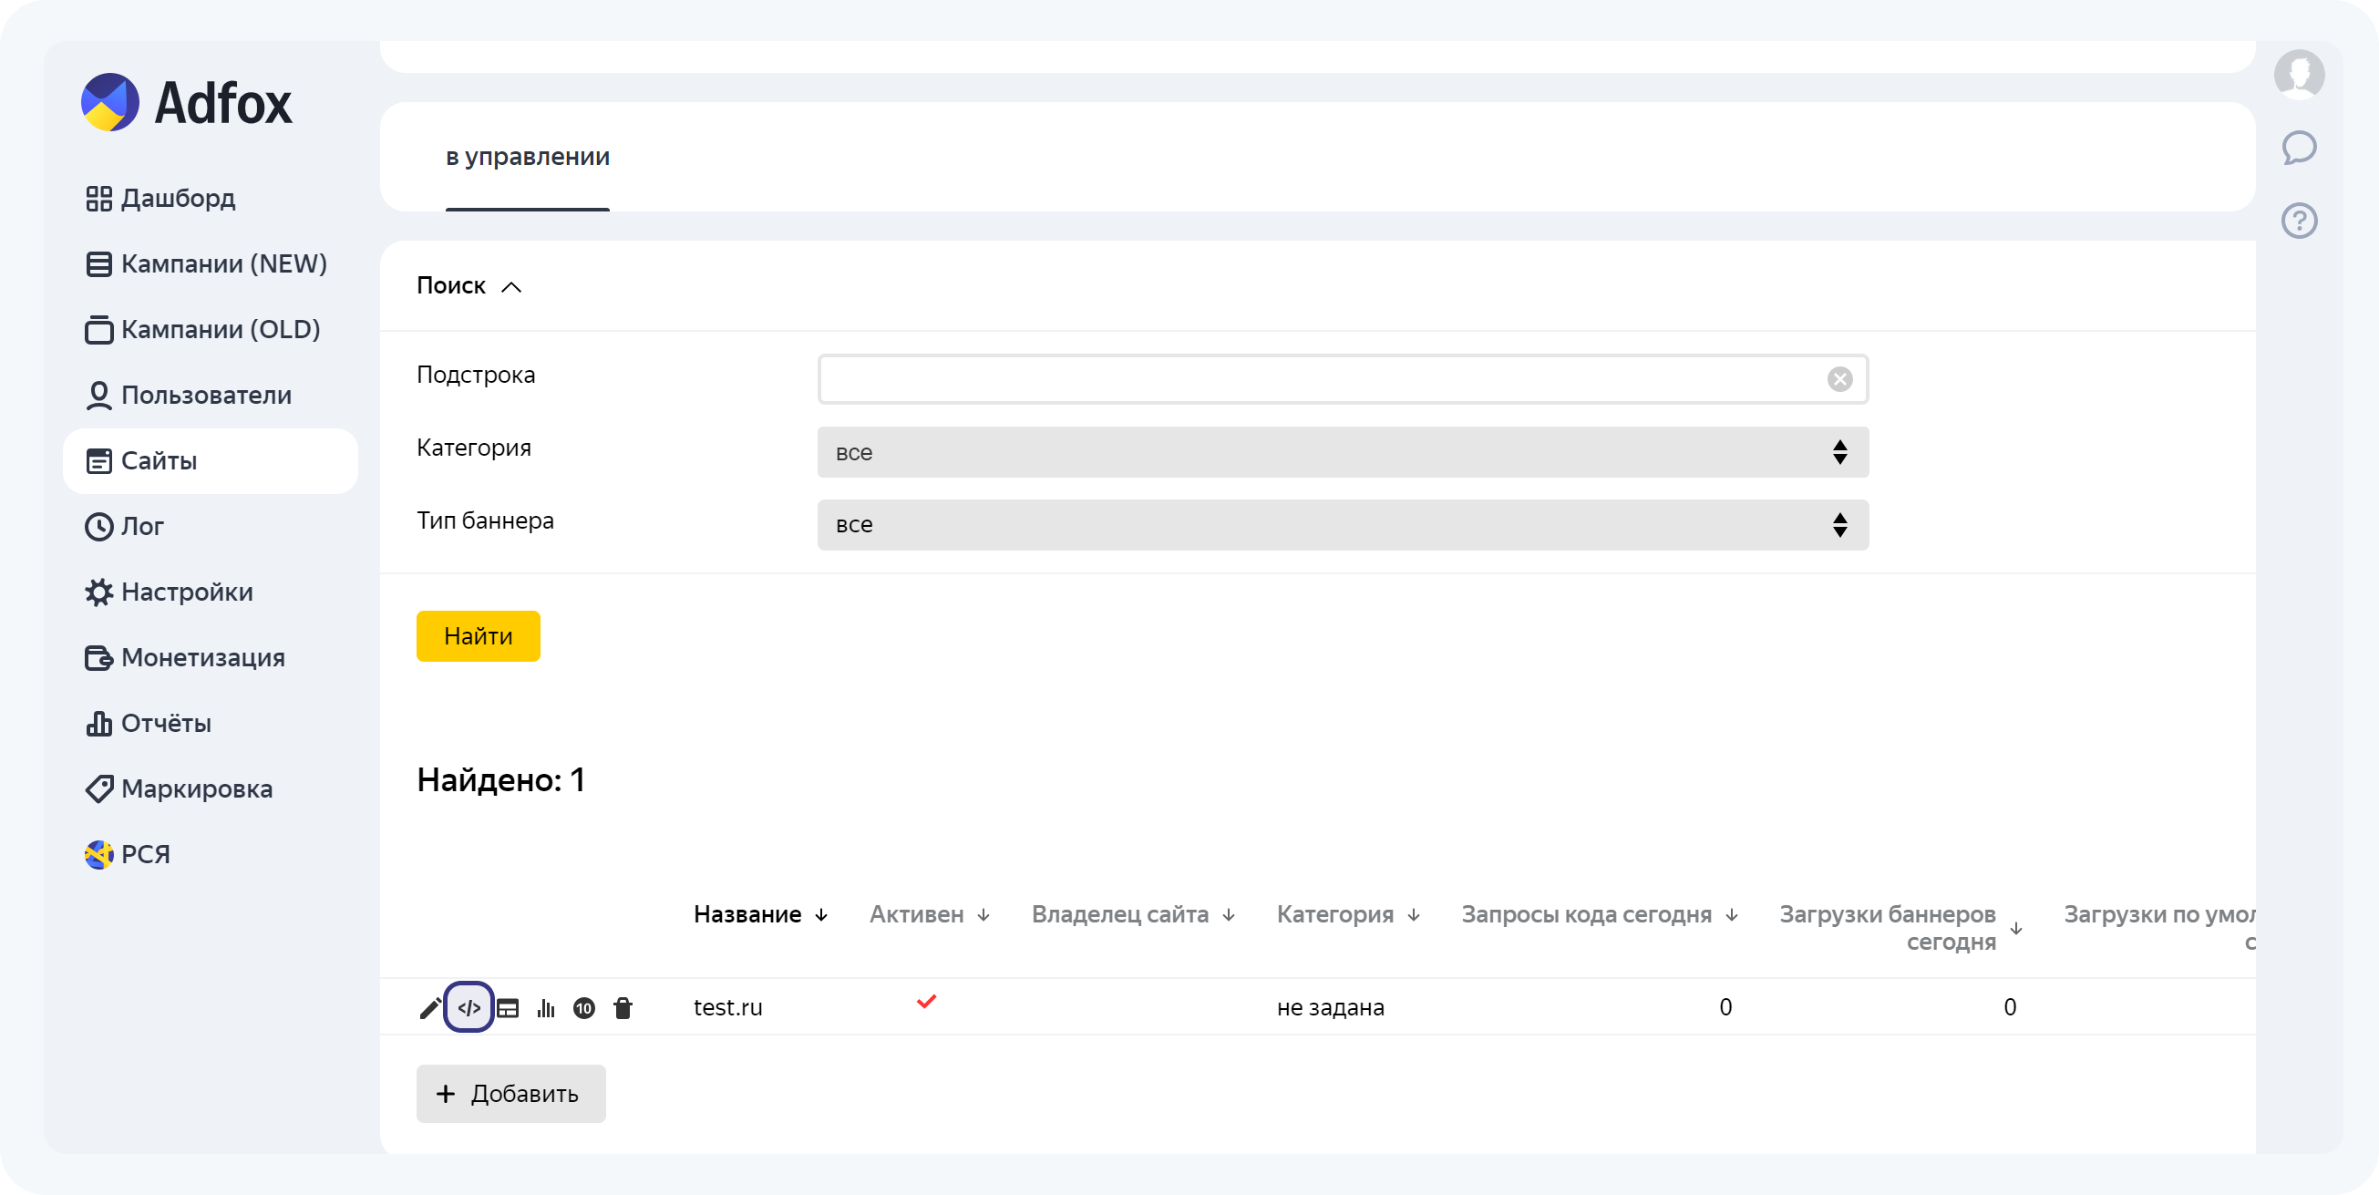Screen dimensions: 2379x1195
Task: Click the Добавить button
Action: [x=510, y=1094]
